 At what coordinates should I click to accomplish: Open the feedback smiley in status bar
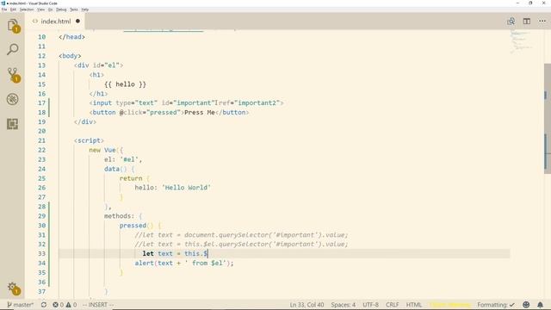[x=526, y=305]
